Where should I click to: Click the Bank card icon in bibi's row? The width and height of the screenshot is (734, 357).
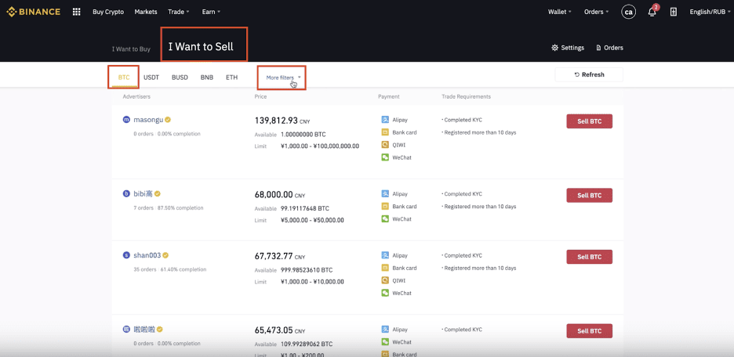click(x=385, y=206)
